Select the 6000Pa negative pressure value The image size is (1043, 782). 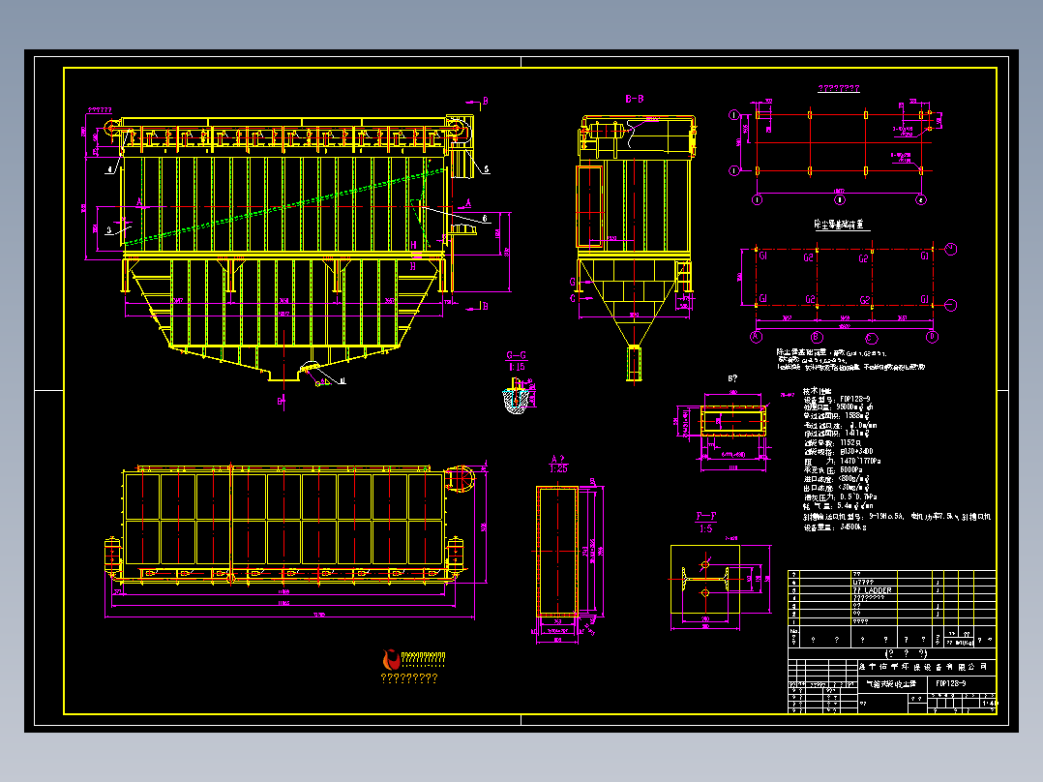tap(850, 469)
